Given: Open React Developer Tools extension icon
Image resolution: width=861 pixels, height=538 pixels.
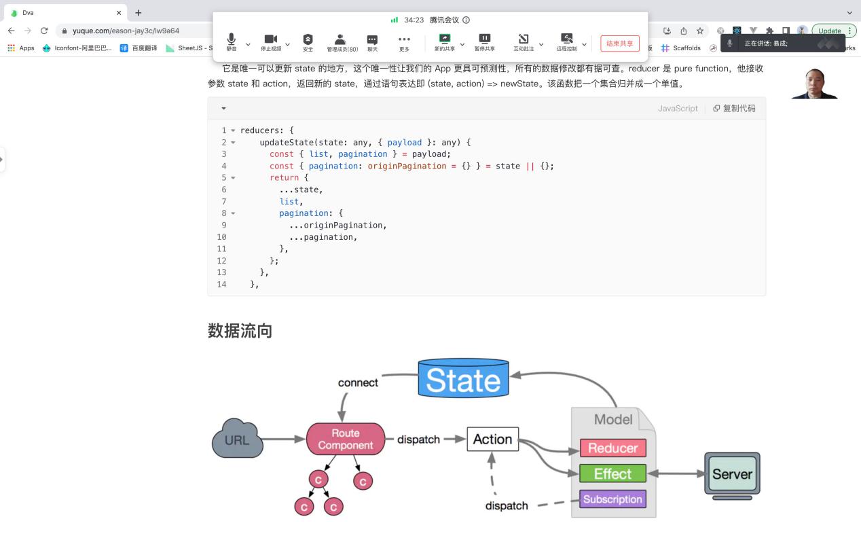Looking at the screenshot, I should click(x=737, y=31).
